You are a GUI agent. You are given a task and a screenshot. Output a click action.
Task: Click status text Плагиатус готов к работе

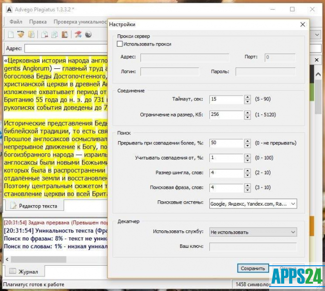click(34, 285)
